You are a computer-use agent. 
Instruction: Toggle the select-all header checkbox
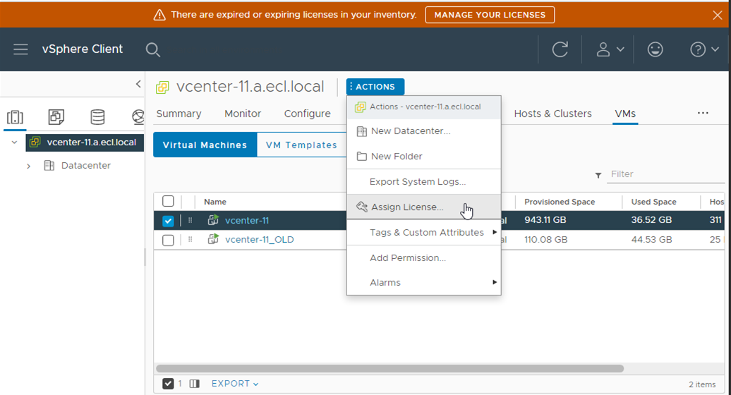[x=168, y=202]
